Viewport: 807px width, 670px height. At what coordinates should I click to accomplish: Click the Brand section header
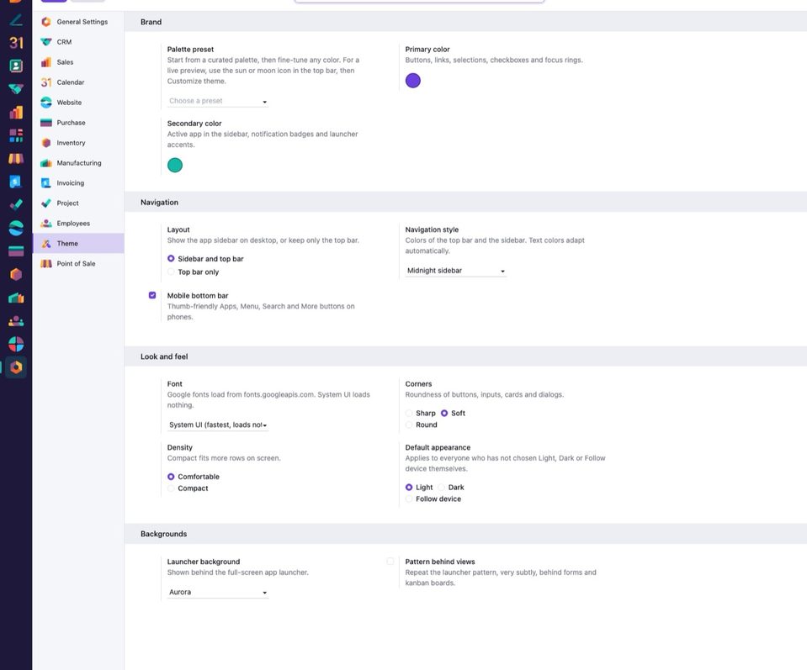pos(465,22)
